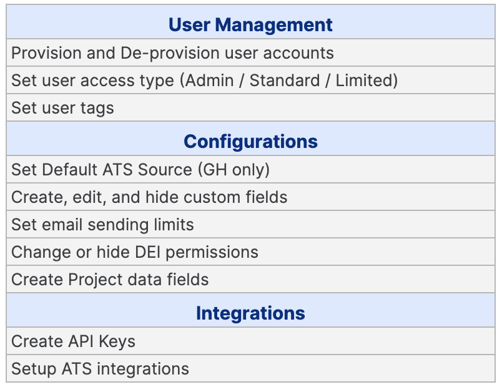The height and width of the screenshot is (387, 502).
Task: Click the User Management section header
Action: tap(250, 22)
